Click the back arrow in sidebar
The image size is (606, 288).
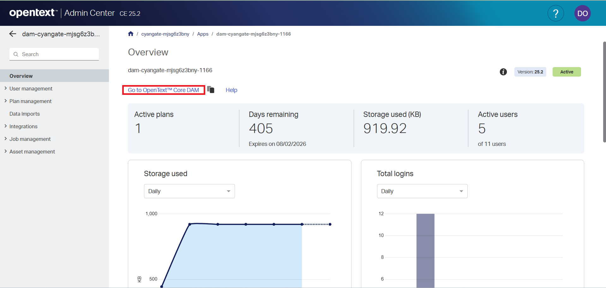click(x=13, y=34)
